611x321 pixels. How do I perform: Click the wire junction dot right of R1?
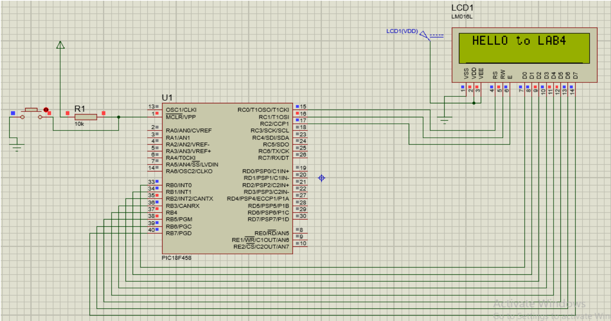coord(119,117)
